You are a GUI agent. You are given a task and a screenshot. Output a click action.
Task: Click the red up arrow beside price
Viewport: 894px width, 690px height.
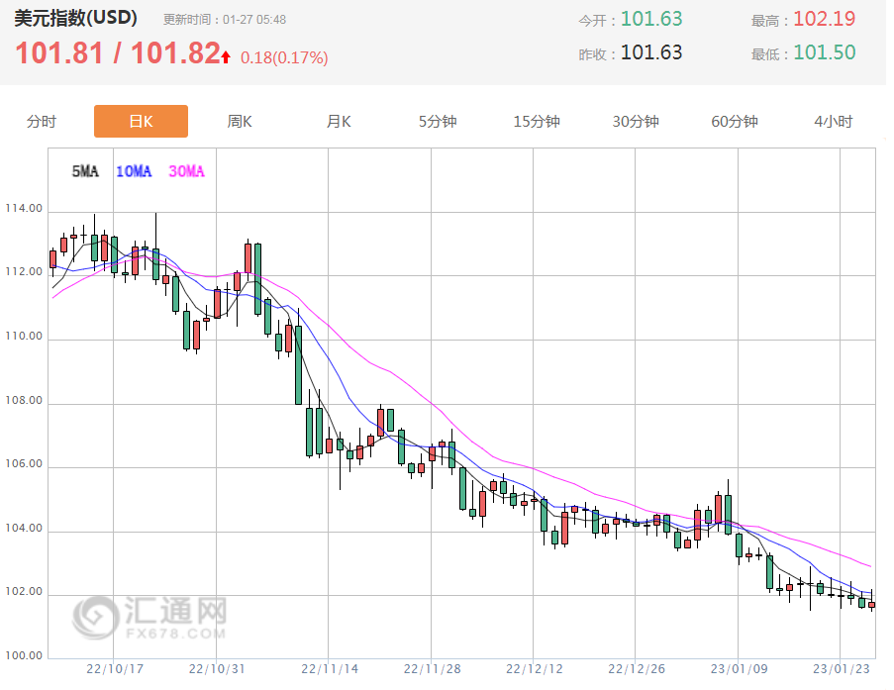(x=227, y=57)
